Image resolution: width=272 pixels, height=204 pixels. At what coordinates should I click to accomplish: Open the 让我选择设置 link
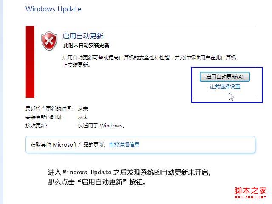coord(225,86)
